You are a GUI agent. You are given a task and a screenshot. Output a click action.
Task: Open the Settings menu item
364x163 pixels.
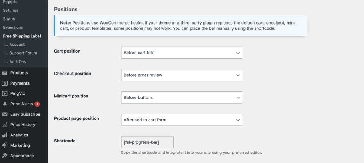click(11, 10)
